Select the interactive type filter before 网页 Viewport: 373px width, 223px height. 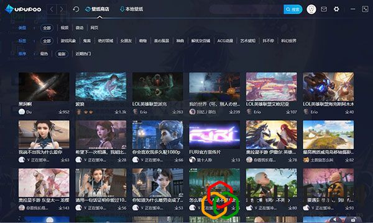click(80, 28)
